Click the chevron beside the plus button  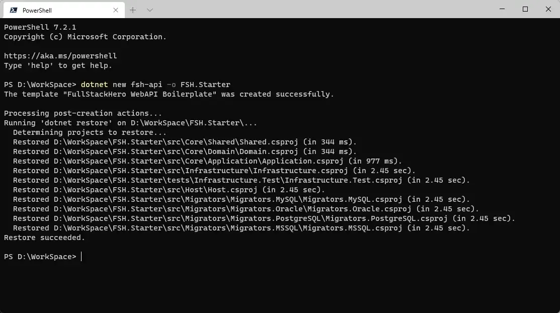click(x=148, y=10)
